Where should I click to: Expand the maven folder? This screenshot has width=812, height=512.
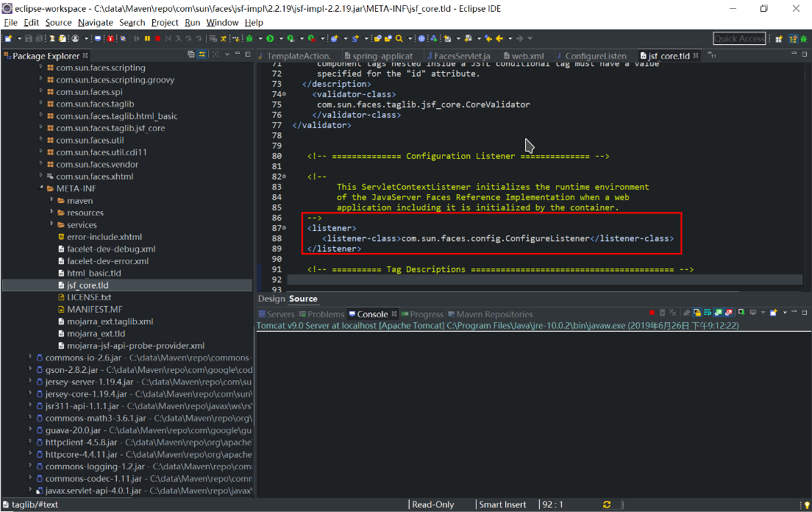pos(51,201)
